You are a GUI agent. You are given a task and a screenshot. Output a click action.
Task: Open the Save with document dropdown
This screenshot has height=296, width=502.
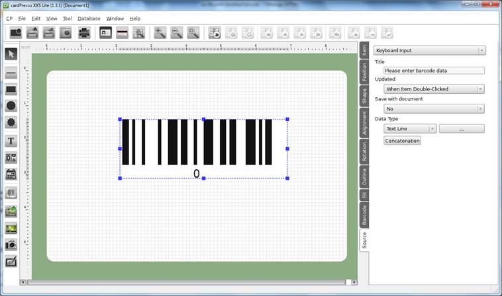coord(434,109)
